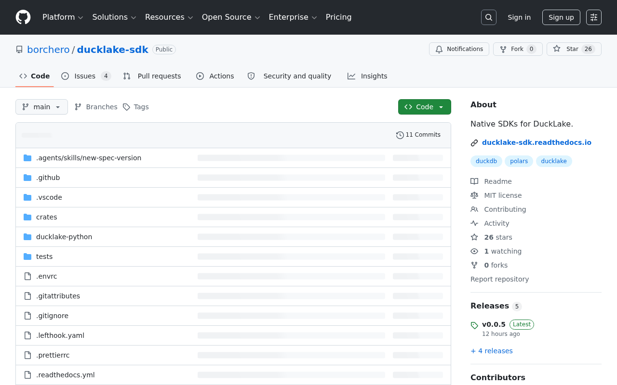
Task: Click the Notifications button
Action: click(x=459, y=49)
